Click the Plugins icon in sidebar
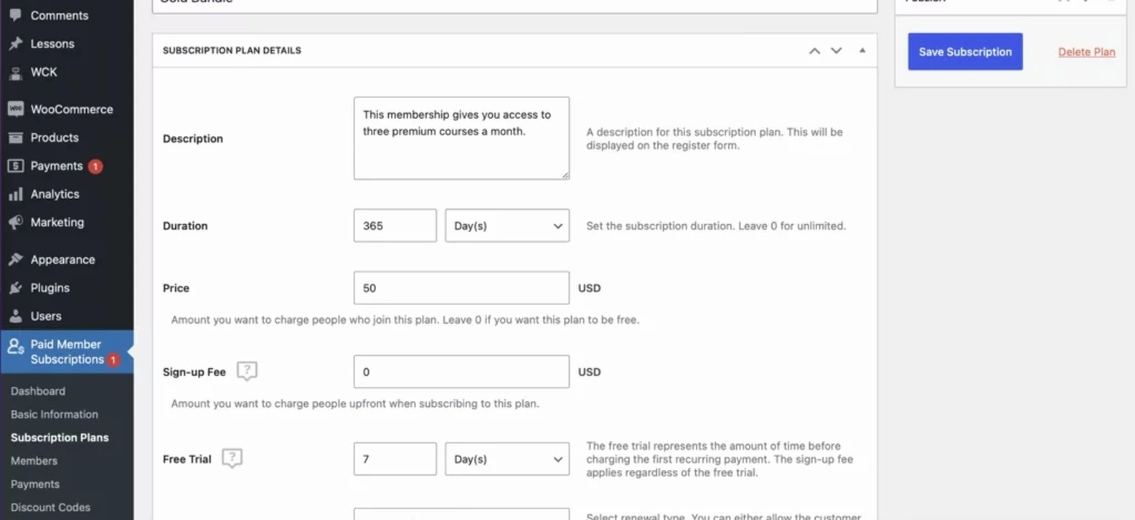1135x520 pixels. tap(15, 288)
